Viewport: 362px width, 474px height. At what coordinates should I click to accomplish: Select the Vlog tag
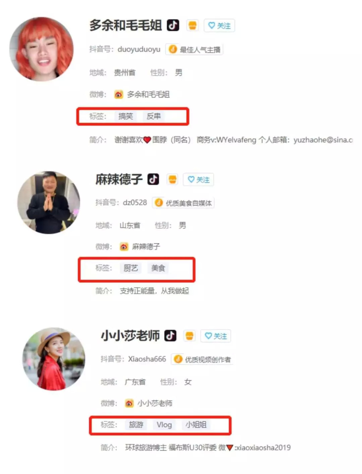164,425
